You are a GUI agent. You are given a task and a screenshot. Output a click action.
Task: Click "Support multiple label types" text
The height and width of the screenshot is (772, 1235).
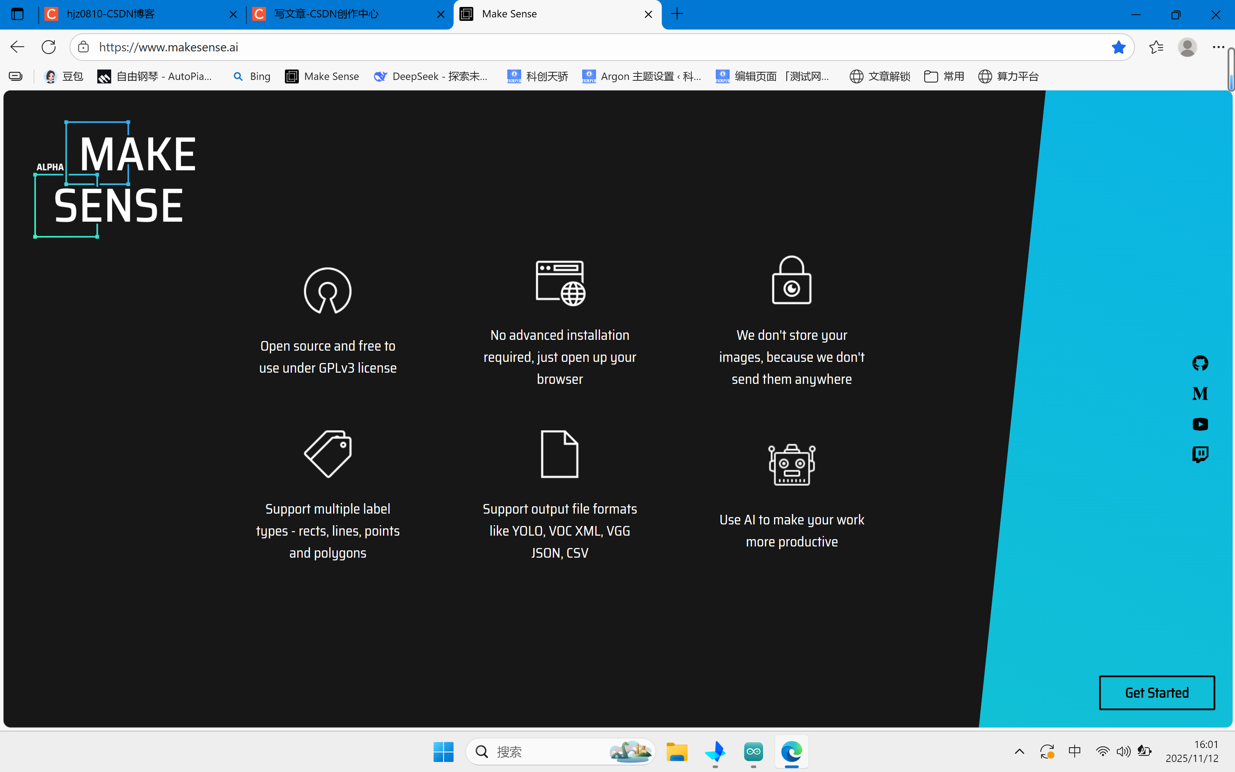coord(328,531)
